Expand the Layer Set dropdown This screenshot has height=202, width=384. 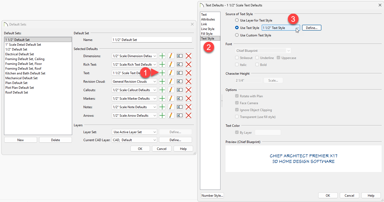(134, 132)
